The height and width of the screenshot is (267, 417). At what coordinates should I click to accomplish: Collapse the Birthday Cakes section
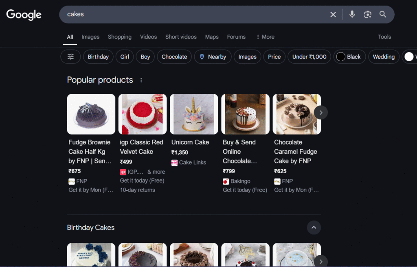tap(314, 227)
